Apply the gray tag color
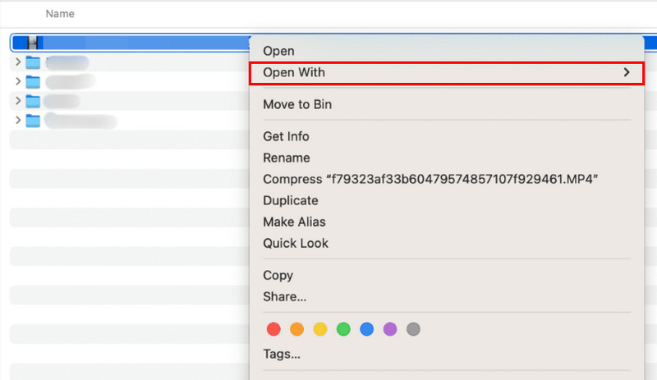This screenshot has height=380, width=657. tap(413, 329)
